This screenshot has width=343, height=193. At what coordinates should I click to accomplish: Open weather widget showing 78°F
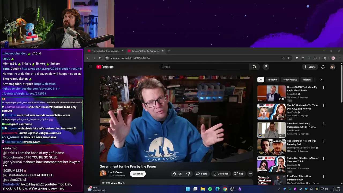[x=97, y=189]
